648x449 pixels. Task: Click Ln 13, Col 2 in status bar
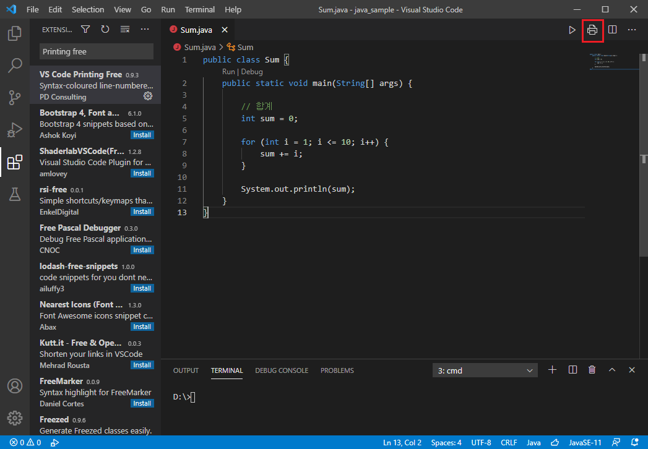(402, 442)
